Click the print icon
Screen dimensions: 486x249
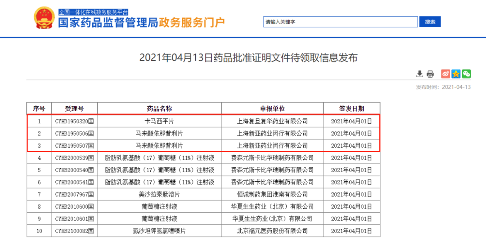coord(430,74)
